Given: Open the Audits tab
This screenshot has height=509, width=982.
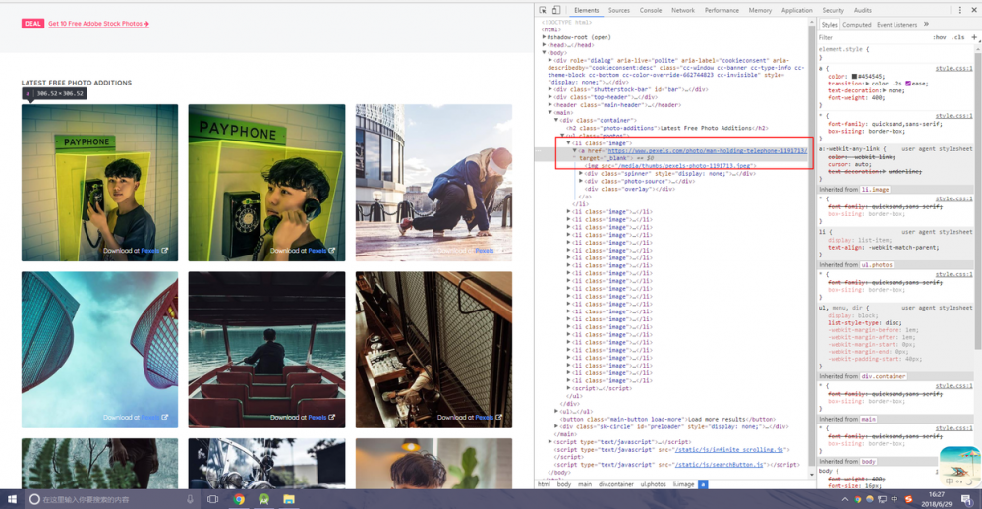Looking at the screenshot, I should pos(862,10).
